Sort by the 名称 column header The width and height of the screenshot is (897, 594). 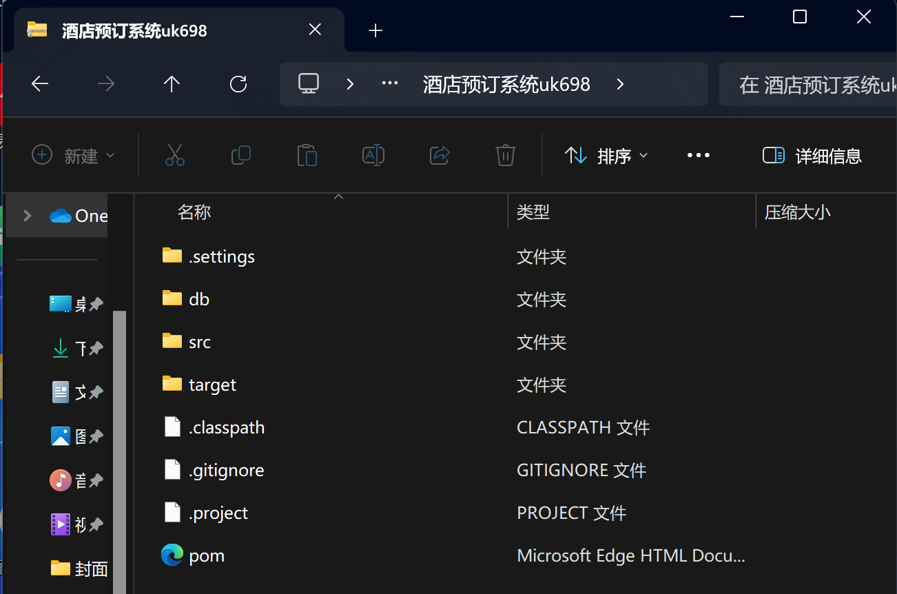194,212
